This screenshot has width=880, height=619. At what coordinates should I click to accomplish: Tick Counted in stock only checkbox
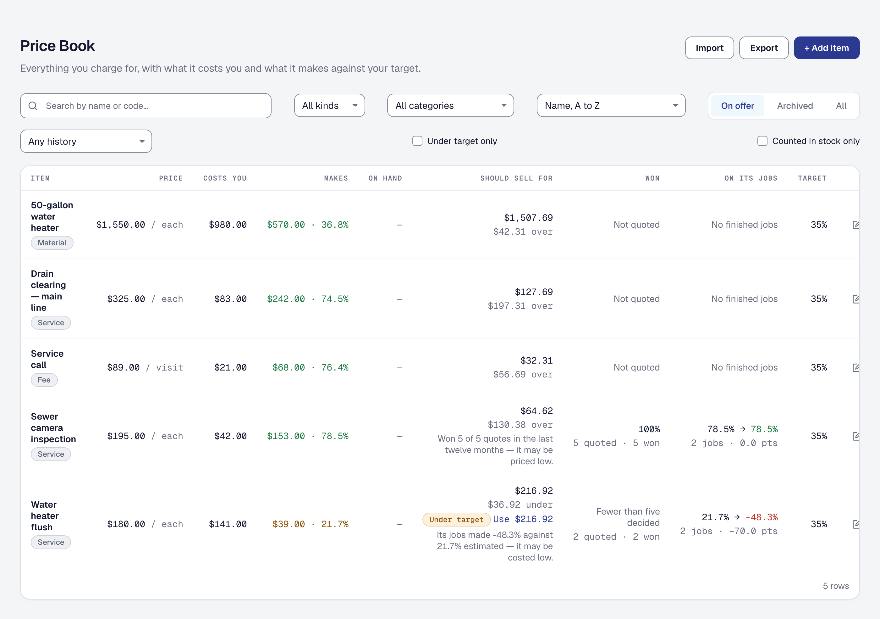tap(762, 141)
